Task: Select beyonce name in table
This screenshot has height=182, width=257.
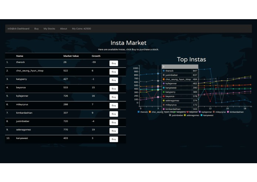Action: pyautogui.click(x=21, y=87)
